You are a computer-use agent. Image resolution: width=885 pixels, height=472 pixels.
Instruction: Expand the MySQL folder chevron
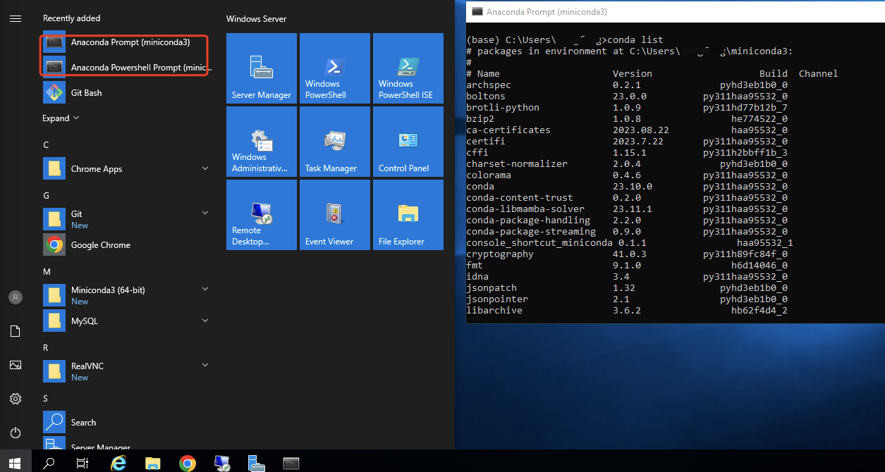pos(205,321)
